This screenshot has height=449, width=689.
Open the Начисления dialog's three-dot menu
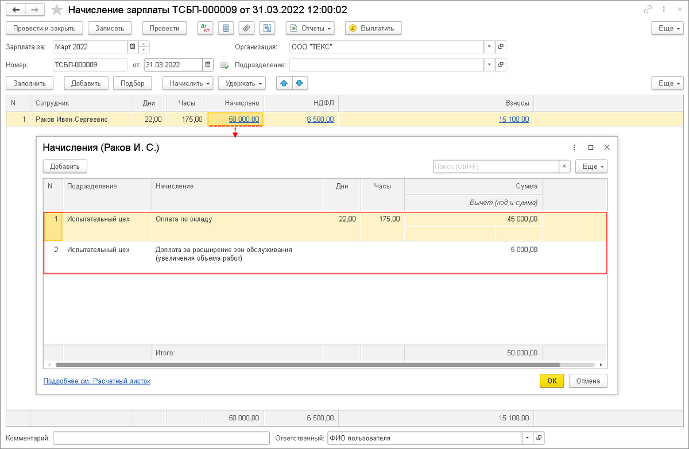coord(575,148)
